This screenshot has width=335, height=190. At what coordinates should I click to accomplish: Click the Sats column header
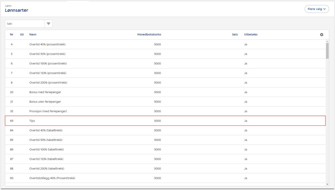point(235,35)
